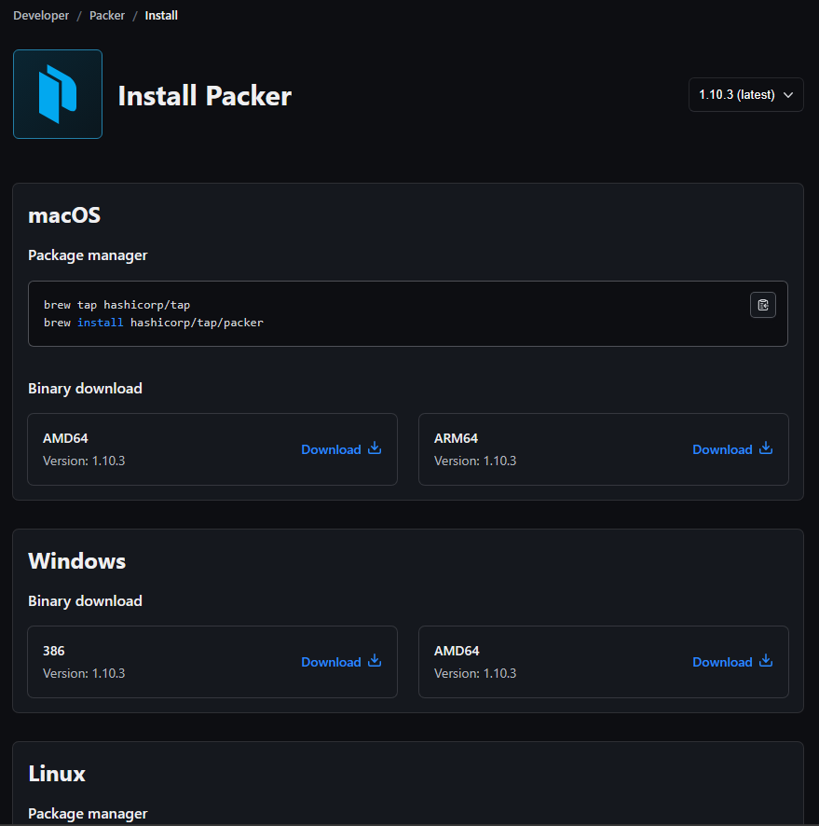Expand version selector using its chevron arrow
The width and height of the screenshot is (819, 826).
click(x=788, y=94)
